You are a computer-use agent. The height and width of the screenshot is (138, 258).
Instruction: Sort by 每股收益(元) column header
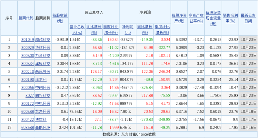[60, 18]
